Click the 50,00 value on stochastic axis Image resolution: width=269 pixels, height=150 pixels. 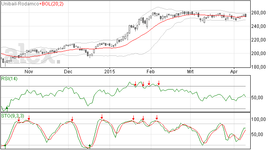(x=257, y=134)
